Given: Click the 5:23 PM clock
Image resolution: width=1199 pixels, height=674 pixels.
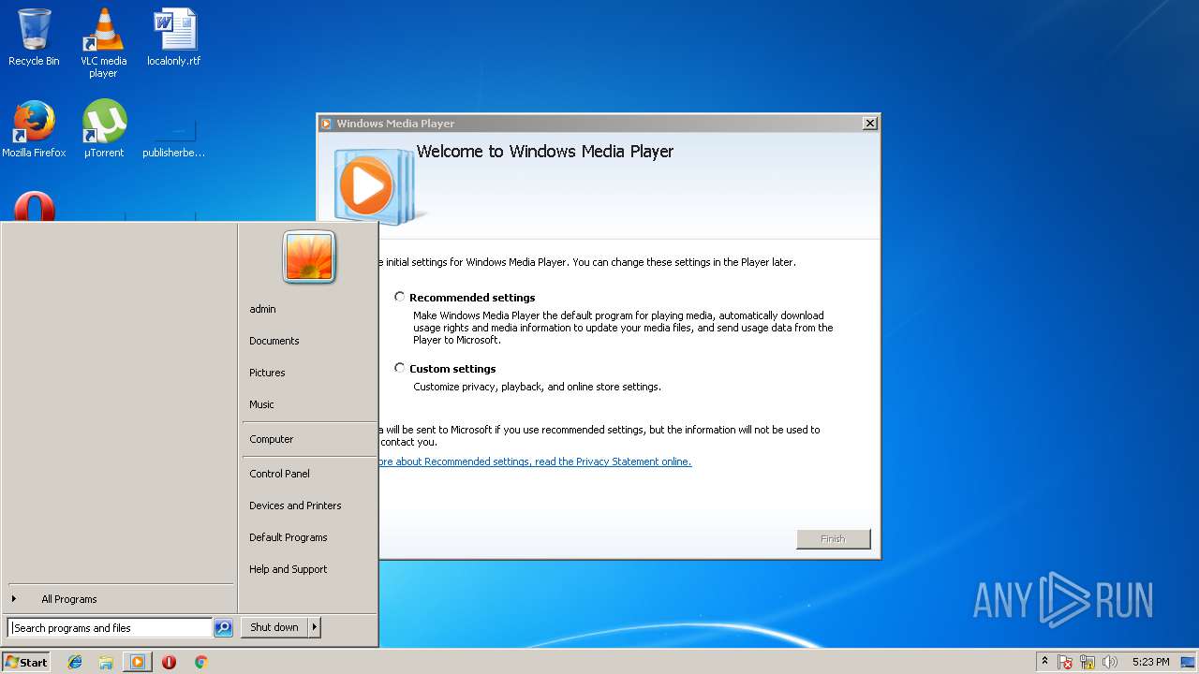Looking at the screenshot, I should [x=1150, y=662].
